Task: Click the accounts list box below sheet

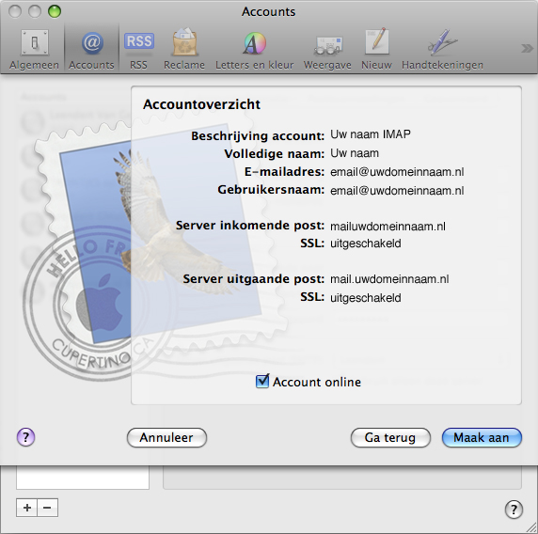Action: pyautogui.click(x=83, y=478)
